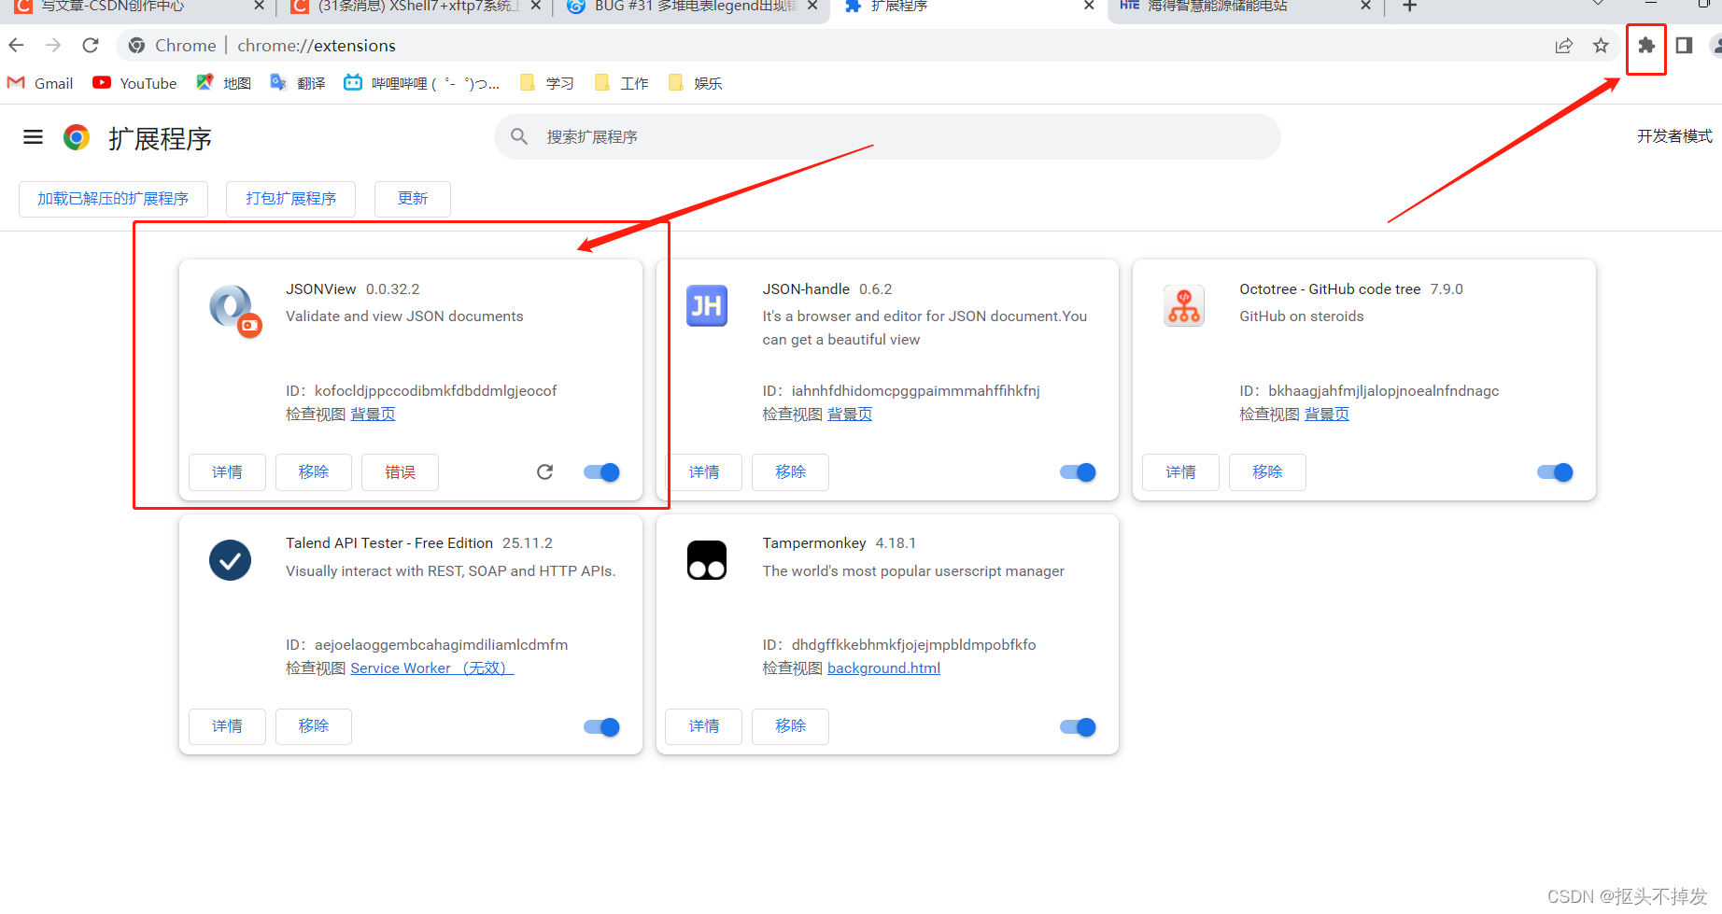Click 打包扩展程序 button

(x=290, y=199)
